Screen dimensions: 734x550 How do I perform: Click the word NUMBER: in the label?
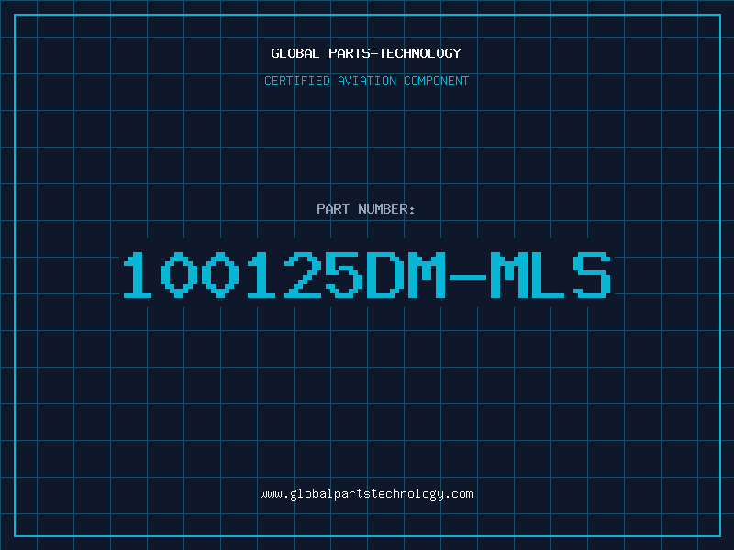386,209
